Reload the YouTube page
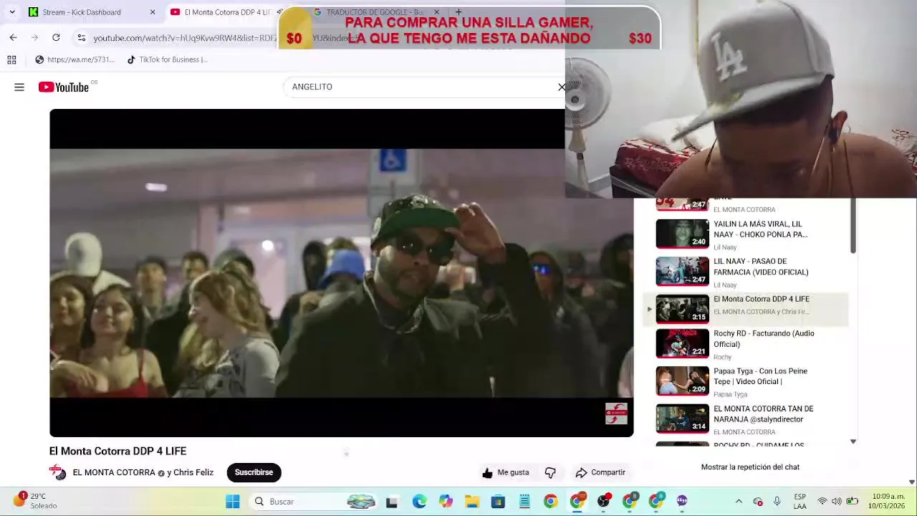The width and height of the screenshot is (917, 516). click(x=56, y=37)
